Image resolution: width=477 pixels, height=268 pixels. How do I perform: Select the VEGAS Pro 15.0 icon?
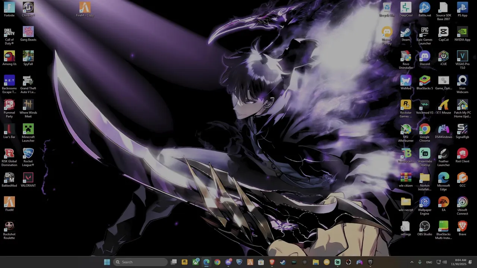[x=462, y=60]
